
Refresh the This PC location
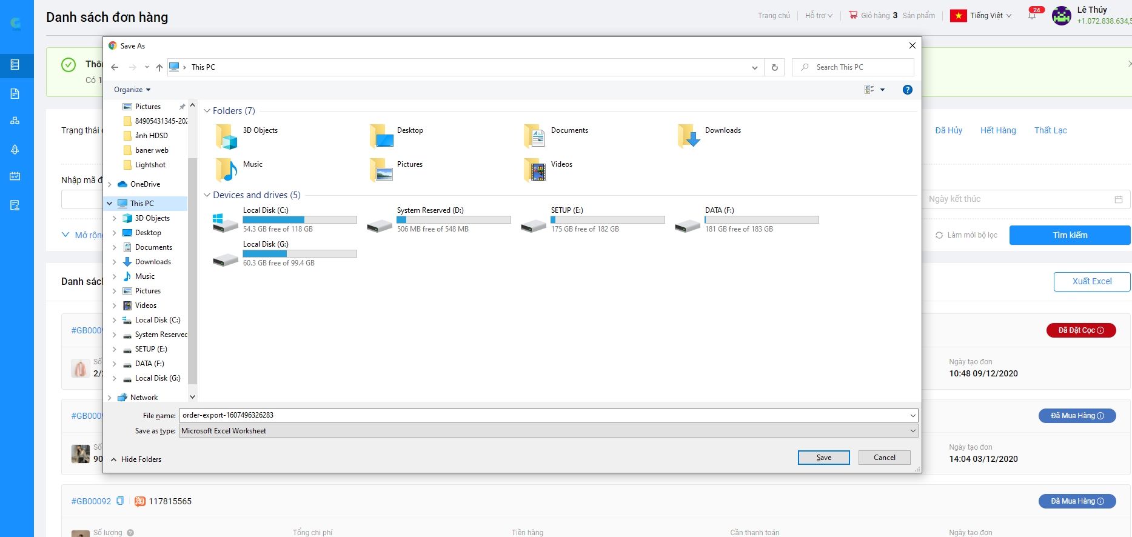(774, 67)
